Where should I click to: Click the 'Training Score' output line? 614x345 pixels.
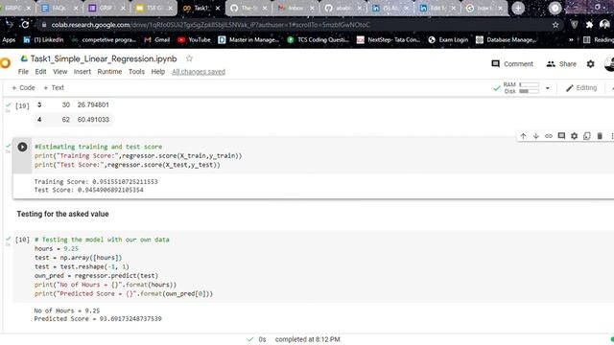click(96, 181)
